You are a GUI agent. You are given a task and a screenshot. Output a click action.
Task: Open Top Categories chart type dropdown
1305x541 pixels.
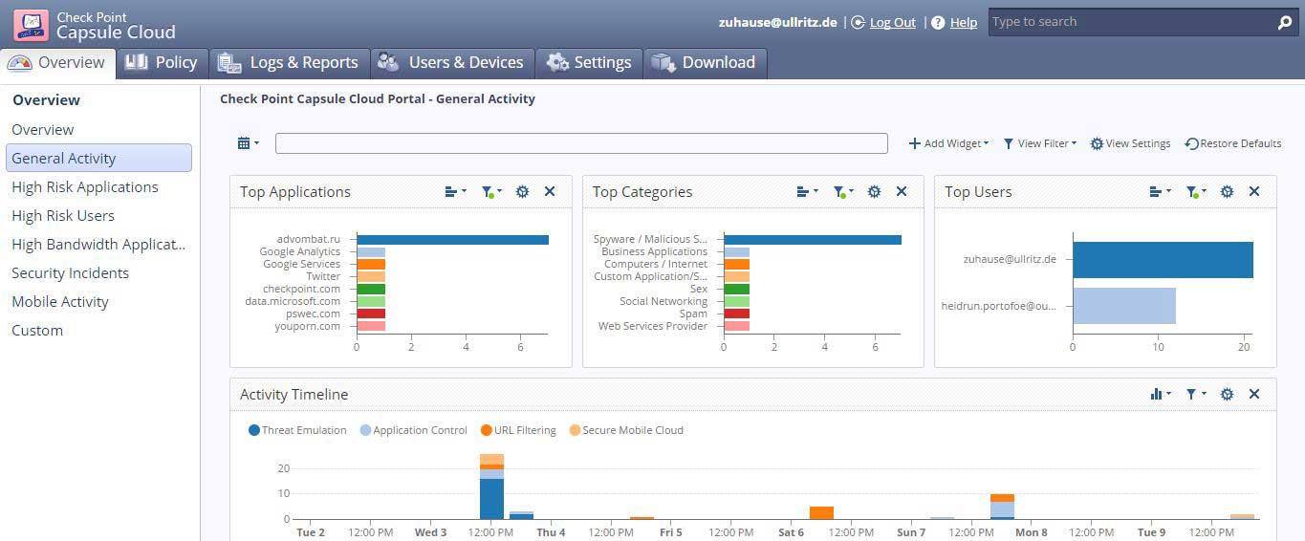point(808,191)
